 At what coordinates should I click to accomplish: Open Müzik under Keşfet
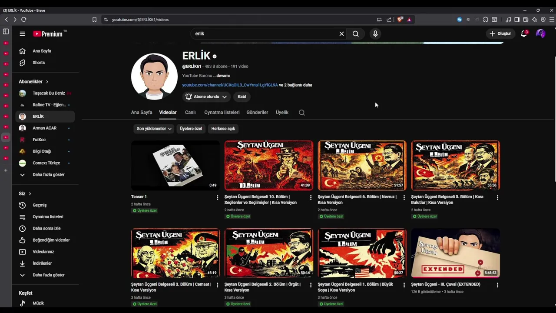click(45, 303)
